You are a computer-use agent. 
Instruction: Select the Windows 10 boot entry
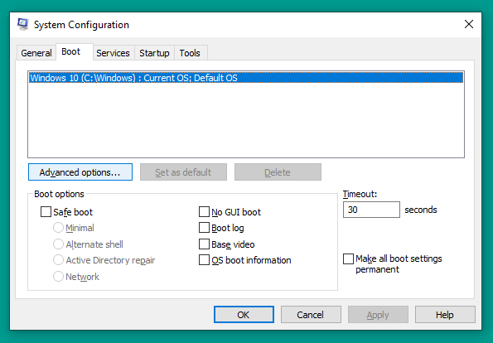(x=246, y=78)
